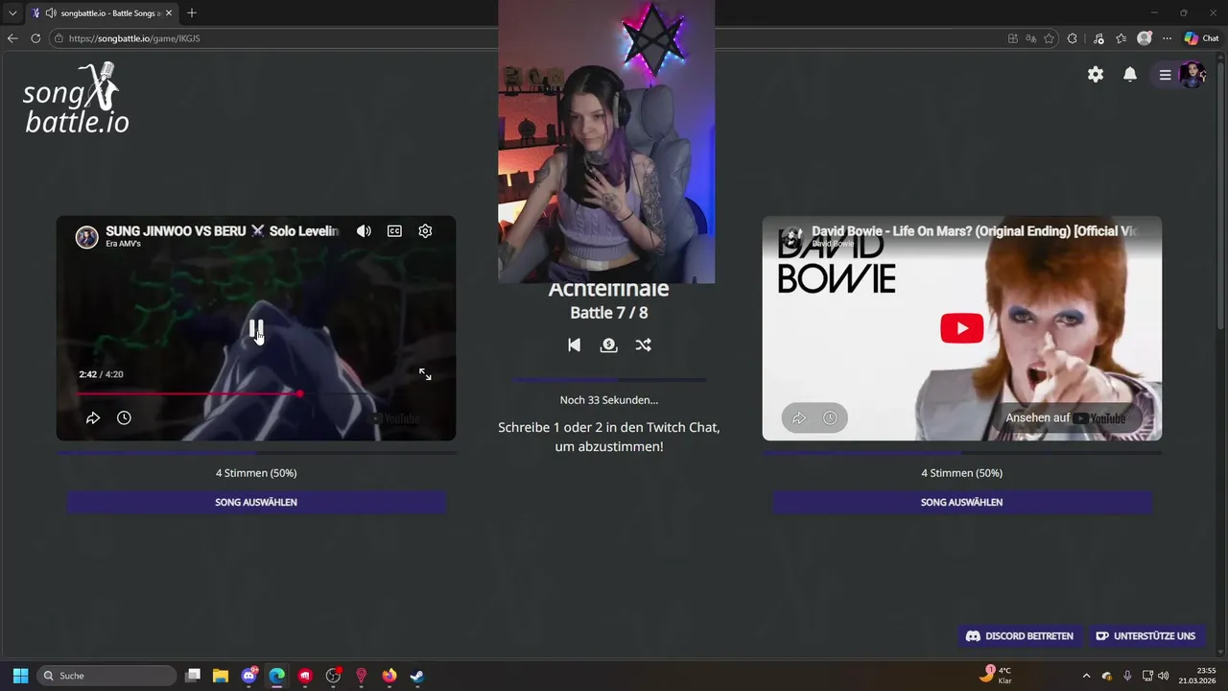Focus the address bar URL
This screenshot has width=1228, height=691.
pos(134,38)
